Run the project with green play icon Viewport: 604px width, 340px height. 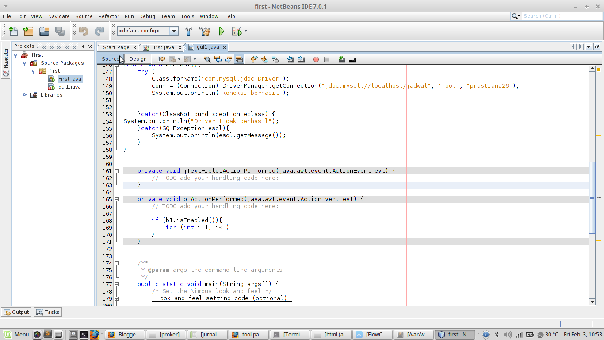tap(222, 31)
